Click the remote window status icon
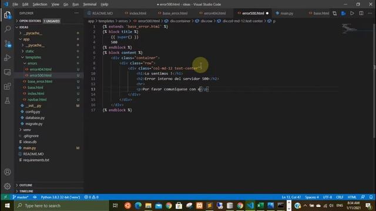Viewport: 376px width, 211px height. [5, 197]
